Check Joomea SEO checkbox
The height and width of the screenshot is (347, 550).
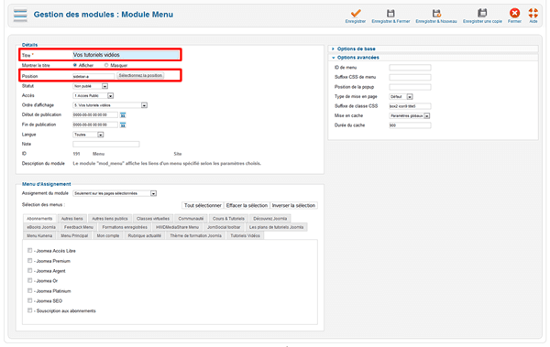[x=30, y=300]
